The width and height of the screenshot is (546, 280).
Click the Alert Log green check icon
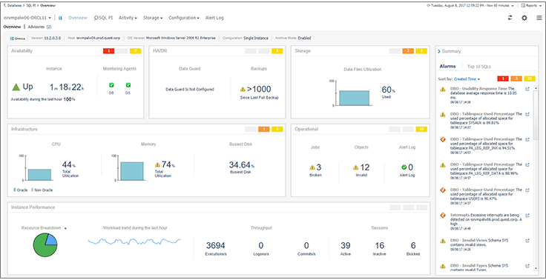[404, 167]
